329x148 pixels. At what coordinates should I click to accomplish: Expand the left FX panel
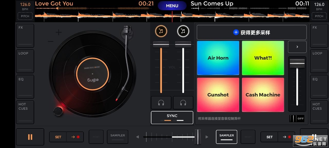[25, 36]
